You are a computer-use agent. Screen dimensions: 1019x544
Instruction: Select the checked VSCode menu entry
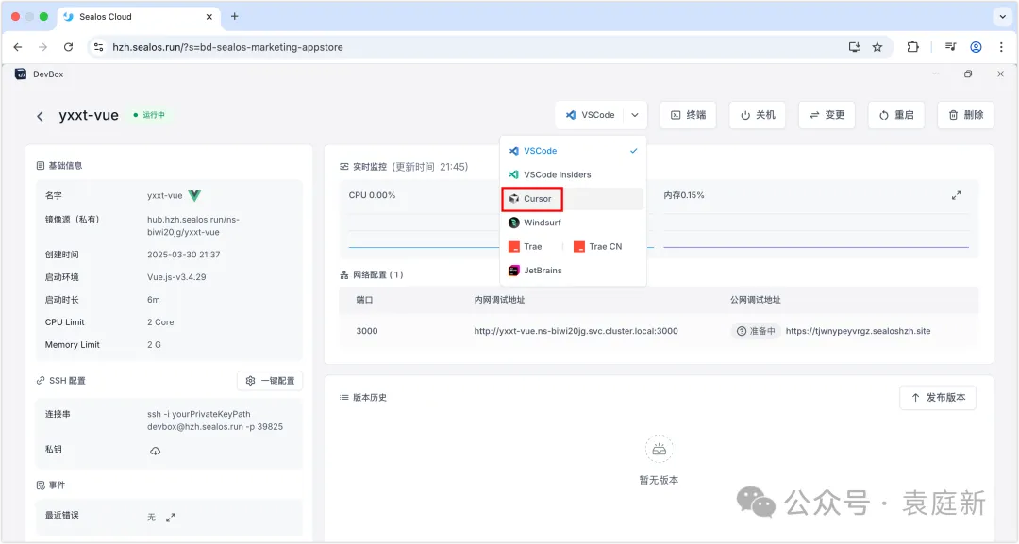coord(573,151)
